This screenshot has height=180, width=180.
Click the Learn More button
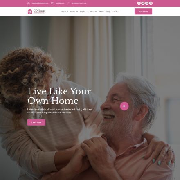coord(36,122)
